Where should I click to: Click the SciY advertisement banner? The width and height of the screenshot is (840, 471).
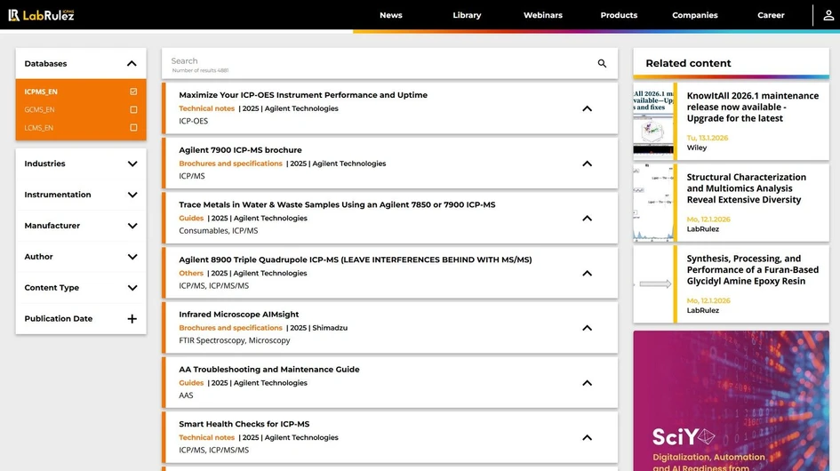click(731, 401)
